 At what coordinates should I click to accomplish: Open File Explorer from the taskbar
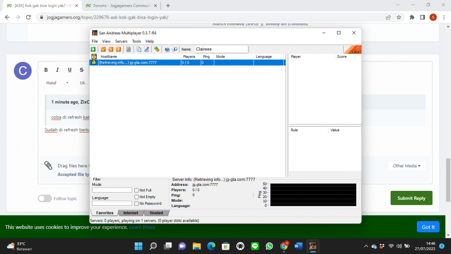(x=197, y=246)
